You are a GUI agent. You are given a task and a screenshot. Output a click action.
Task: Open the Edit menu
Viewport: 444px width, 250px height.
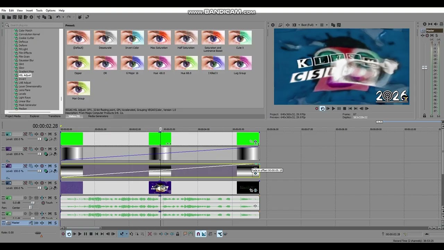click(11, 10)
